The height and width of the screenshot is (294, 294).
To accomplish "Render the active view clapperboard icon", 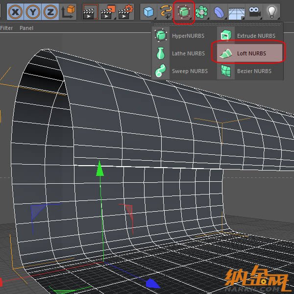I will coord(91,12).
